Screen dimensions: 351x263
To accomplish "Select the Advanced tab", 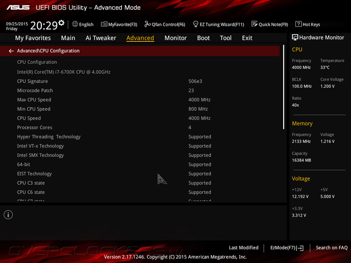I will click(x=140, y=38).
